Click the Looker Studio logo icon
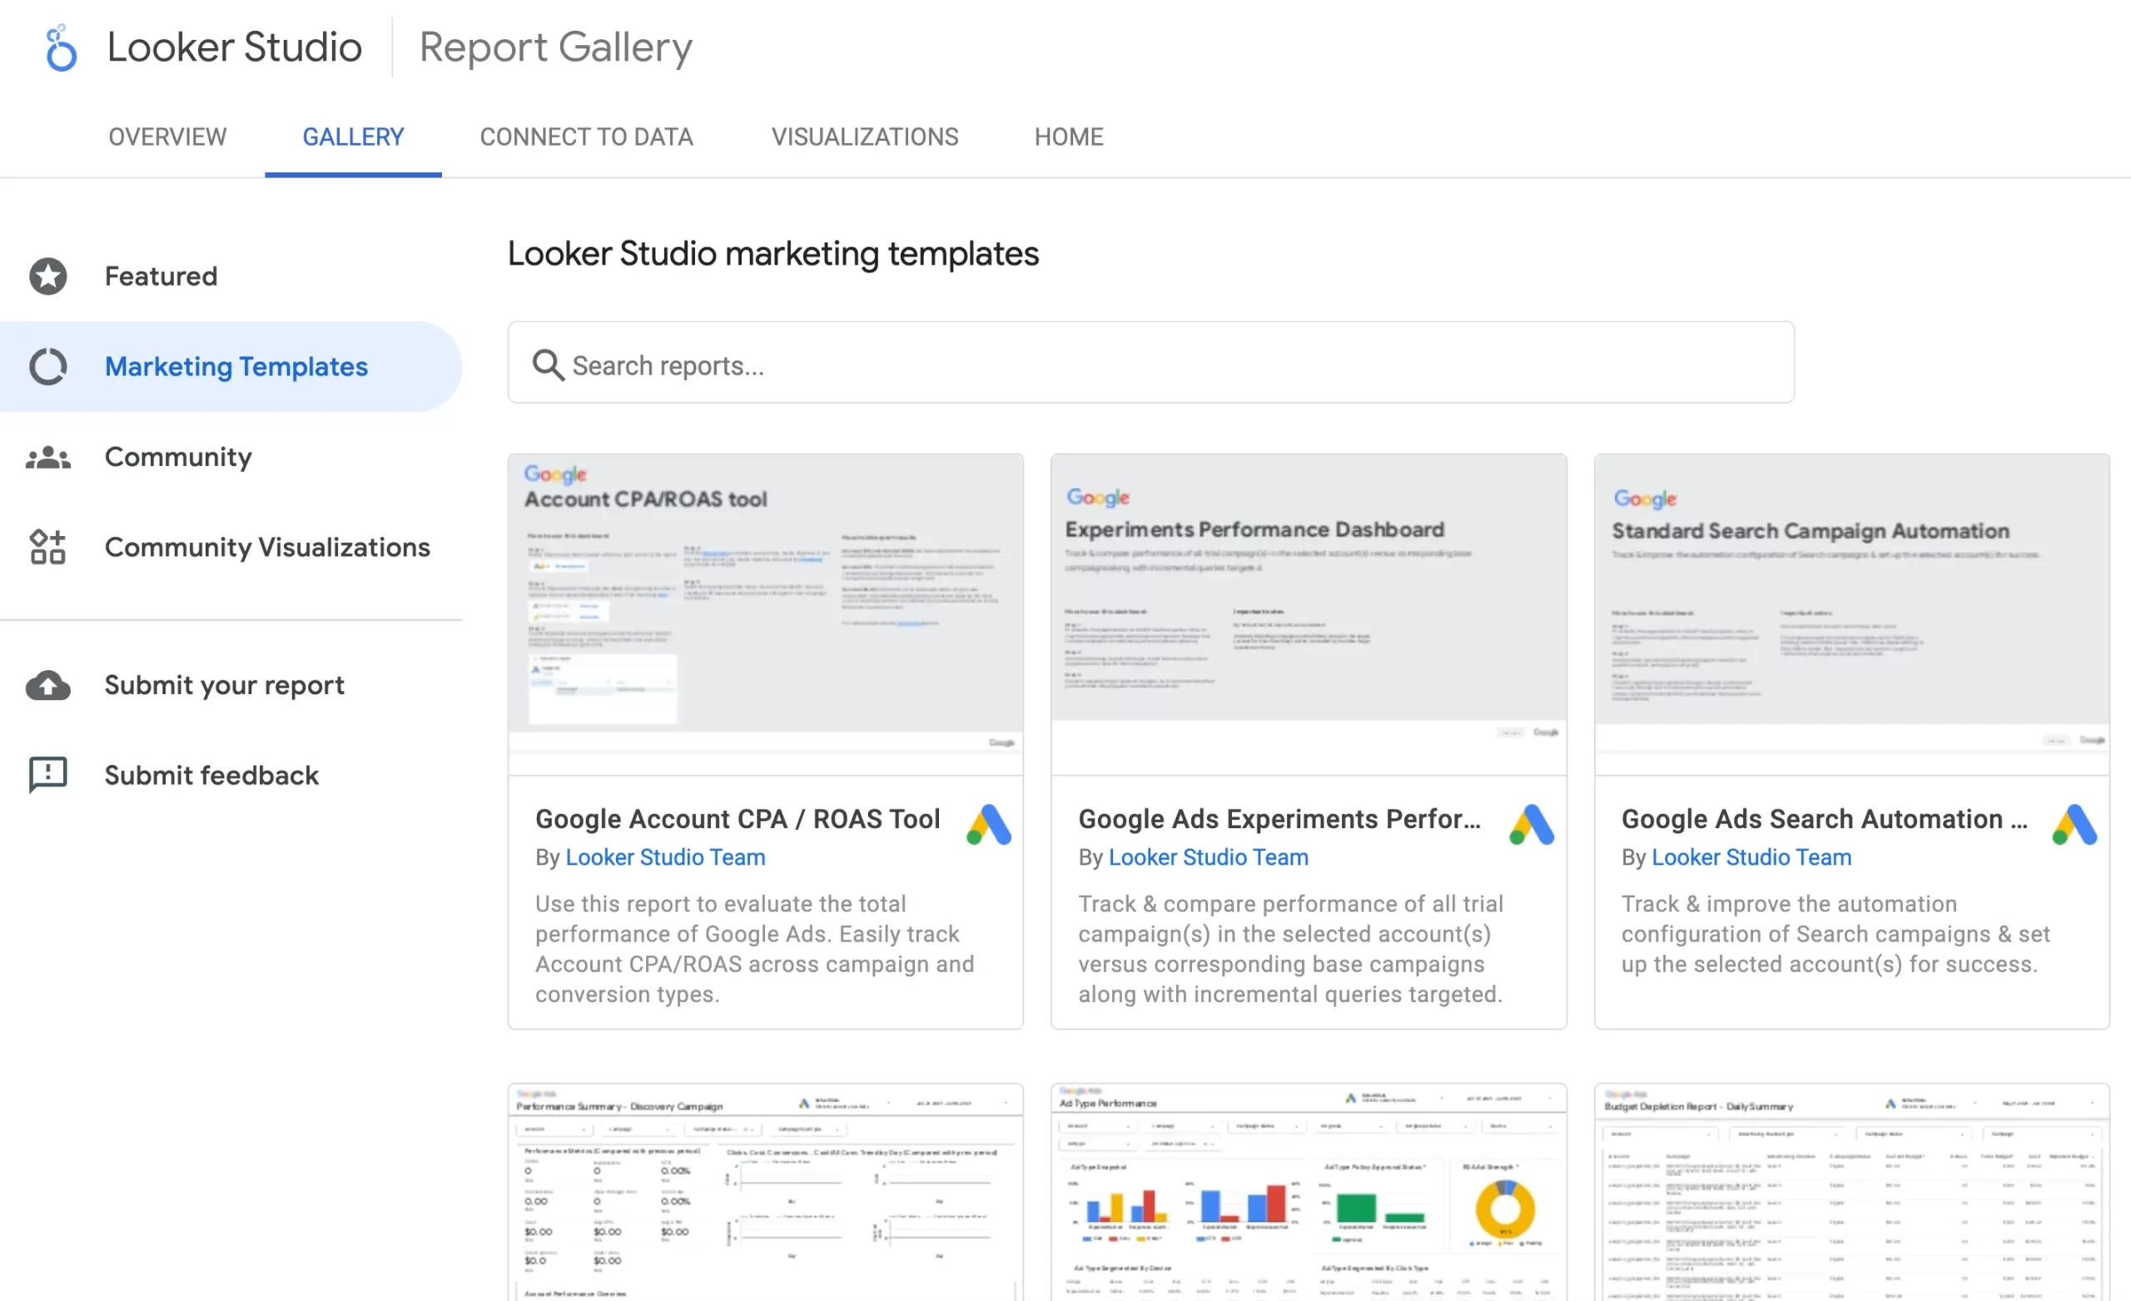 point(61,47)
